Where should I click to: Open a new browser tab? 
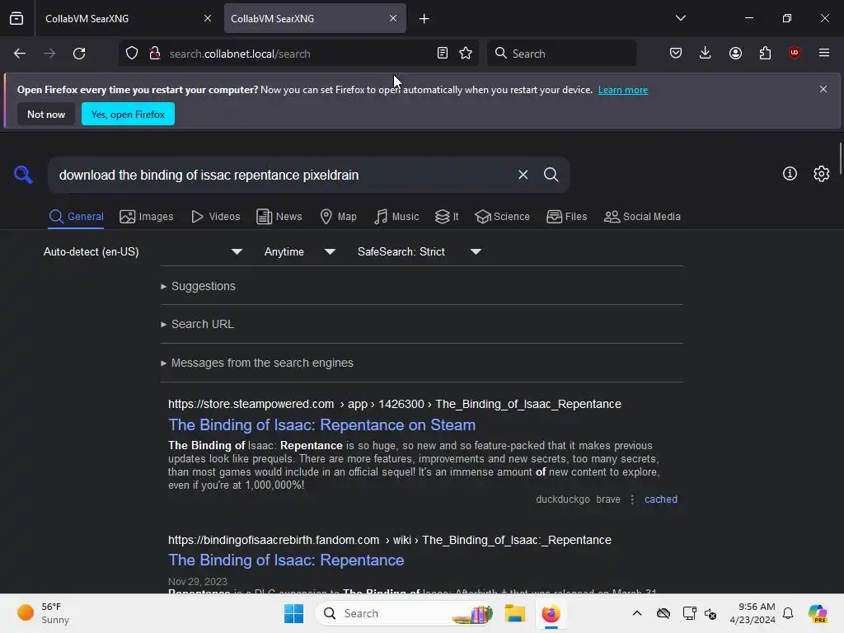click(x=424, y=19)
